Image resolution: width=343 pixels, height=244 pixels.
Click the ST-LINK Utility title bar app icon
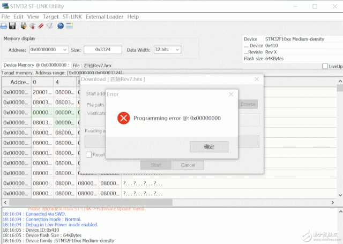point(5,6)
